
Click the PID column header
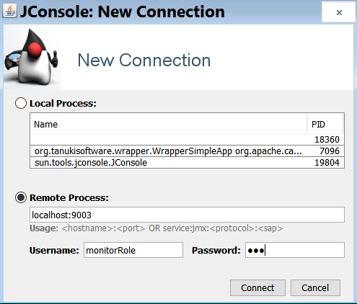click(x=325, y=124)
